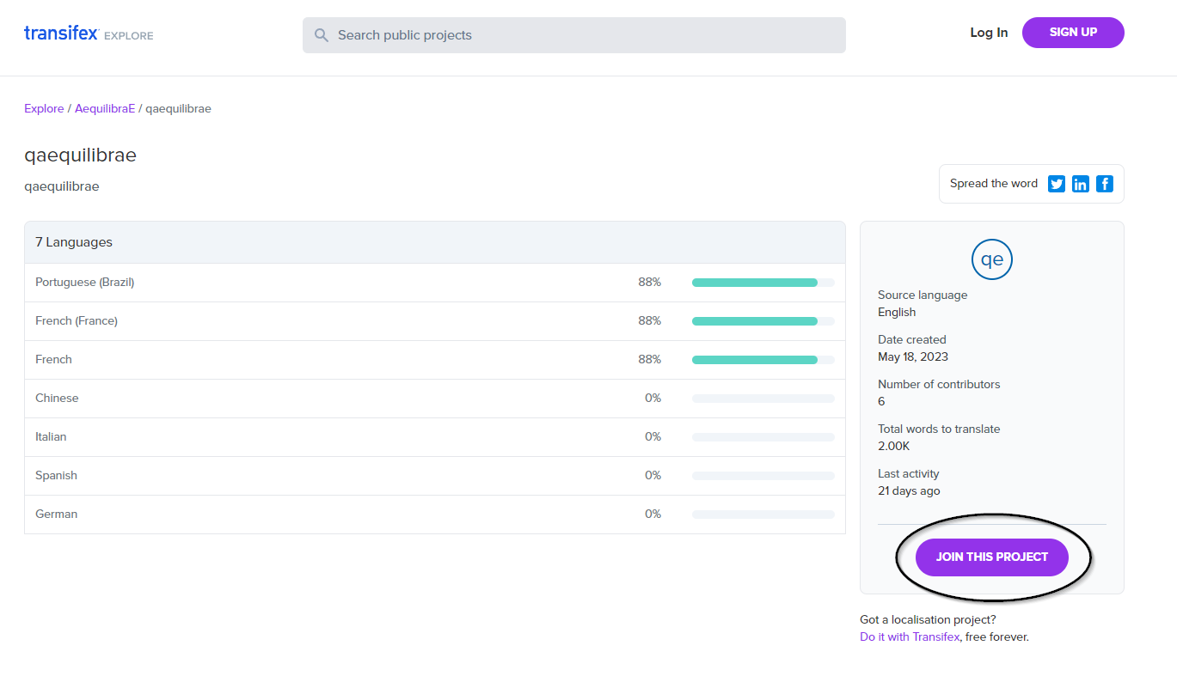Open the Explore breadcrumb link

(44, 109)
